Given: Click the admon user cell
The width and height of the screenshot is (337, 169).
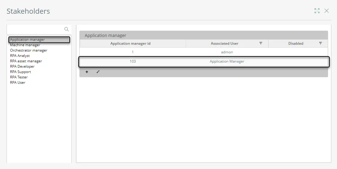Looking at the screenshot, I should tap(227, 52).
